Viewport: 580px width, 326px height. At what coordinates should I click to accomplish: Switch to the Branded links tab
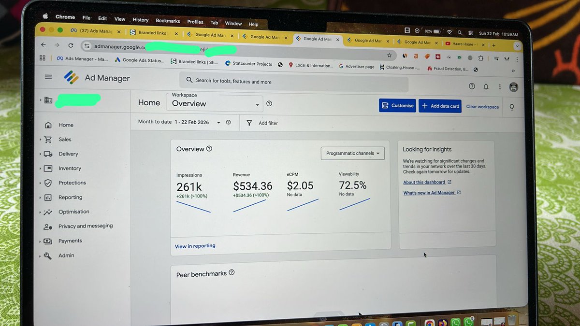pyautogui.click(x=154, y=33)
